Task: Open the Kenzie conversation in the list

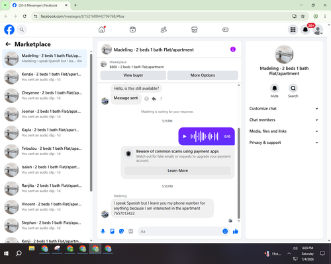Action: pyautogui.click(x=45, y=77)
